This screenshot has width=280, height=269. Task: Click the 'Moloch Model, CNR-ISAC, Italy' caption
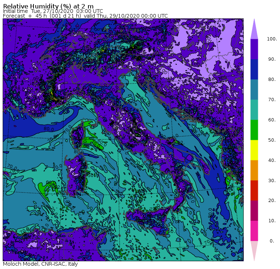[41, 264]
